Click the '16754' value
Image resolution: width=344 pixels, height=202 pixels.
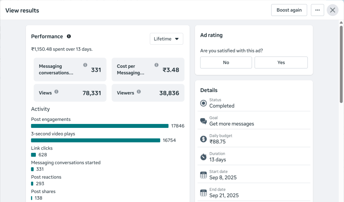click(169, 141)
